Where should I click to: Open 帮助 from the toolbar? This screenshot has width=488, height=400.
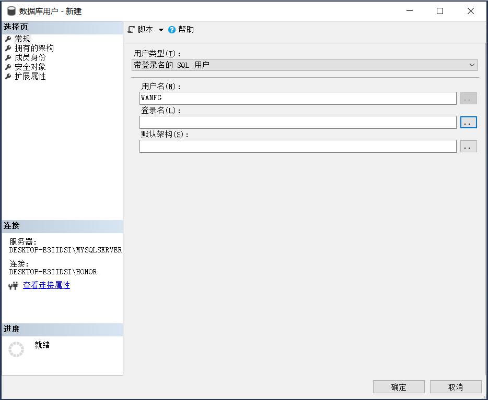point(186,30)
